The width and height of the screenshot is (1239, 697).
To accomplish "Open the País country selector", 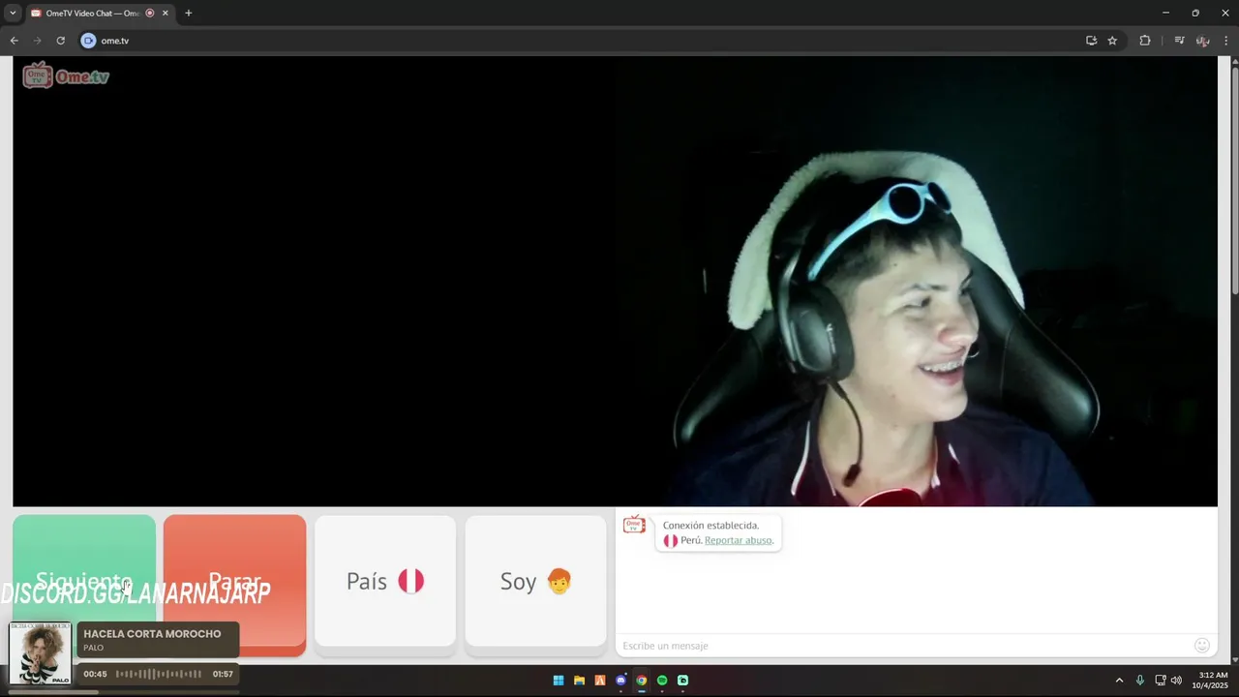I will click(x=385, y=581).
